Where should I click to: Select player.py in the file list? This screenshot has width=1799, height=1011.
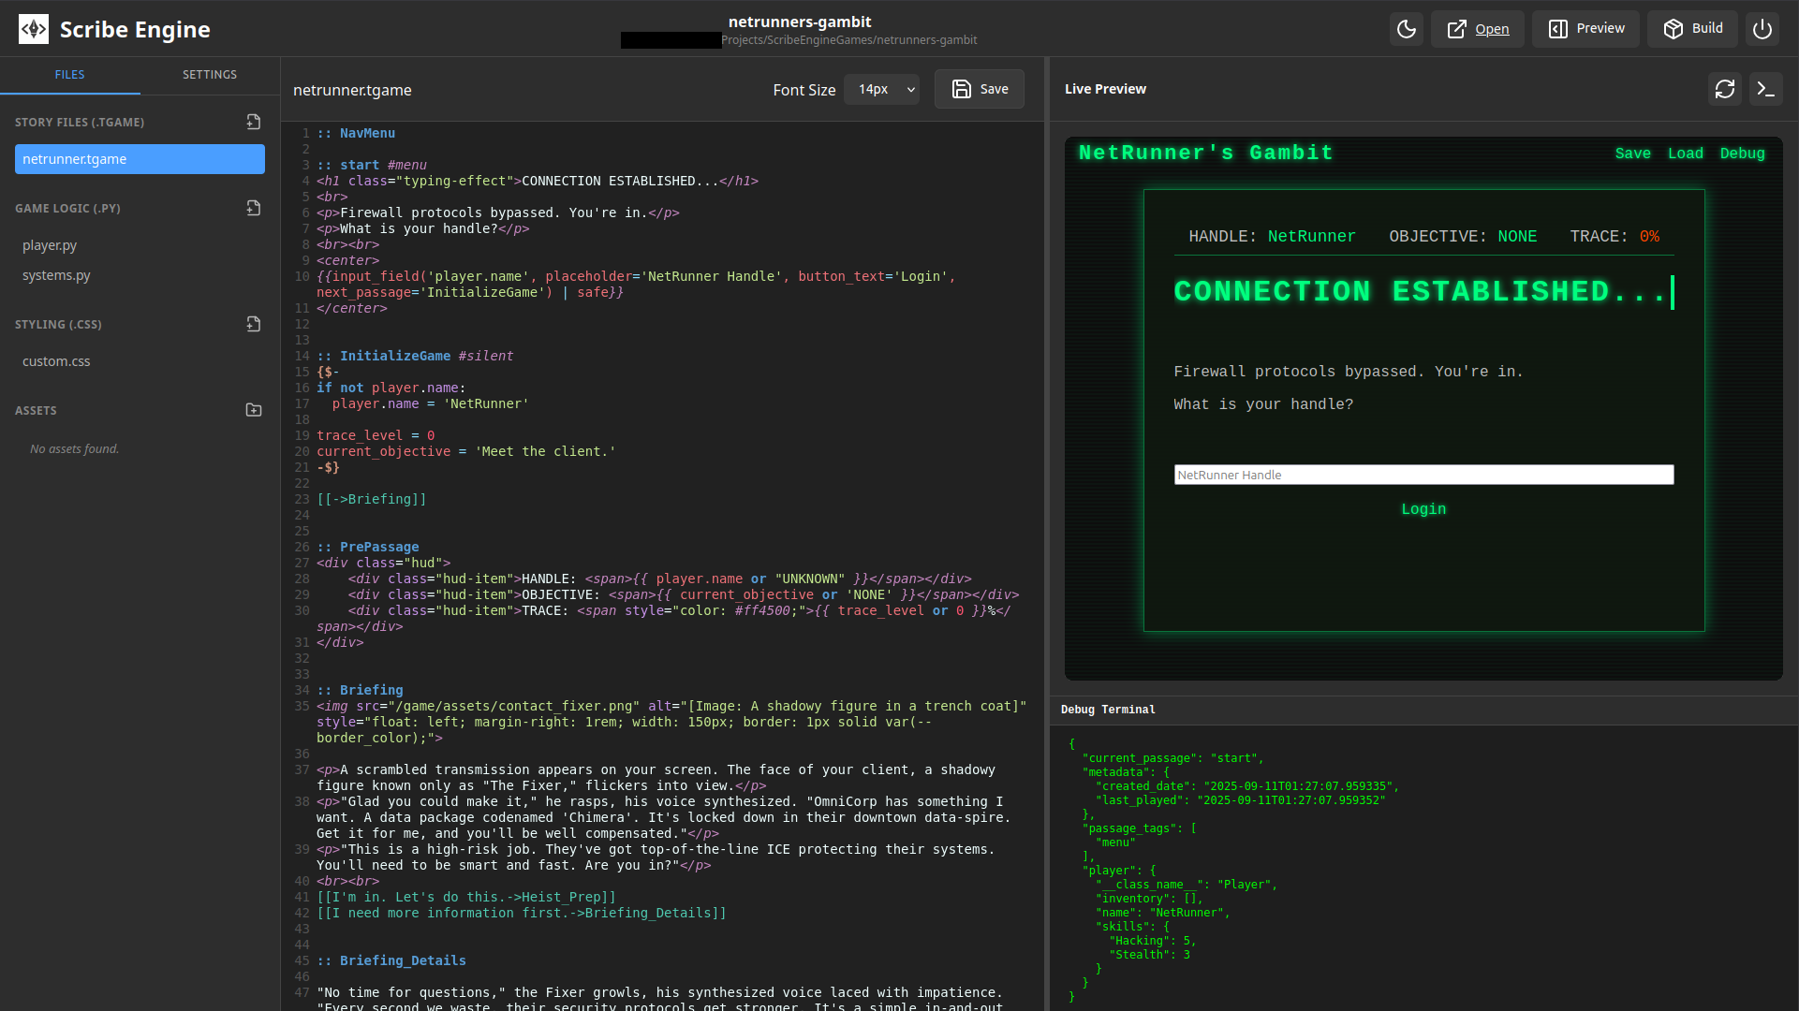point(50,245)
